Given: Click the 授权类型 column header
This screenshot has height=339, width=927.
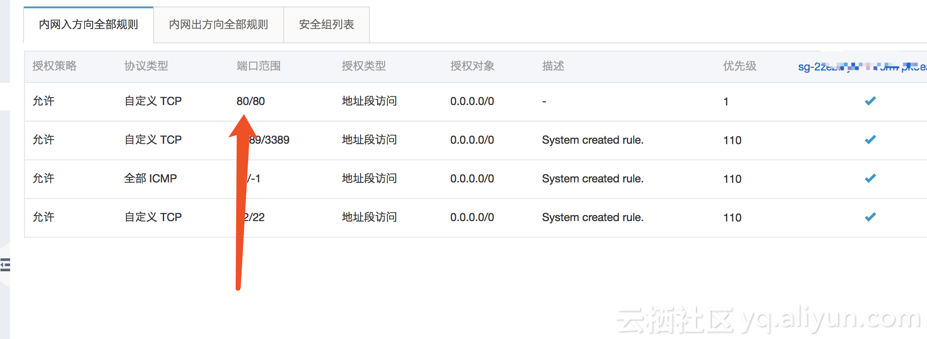Looking at the screenshot, I should click(x=364, y=66).
